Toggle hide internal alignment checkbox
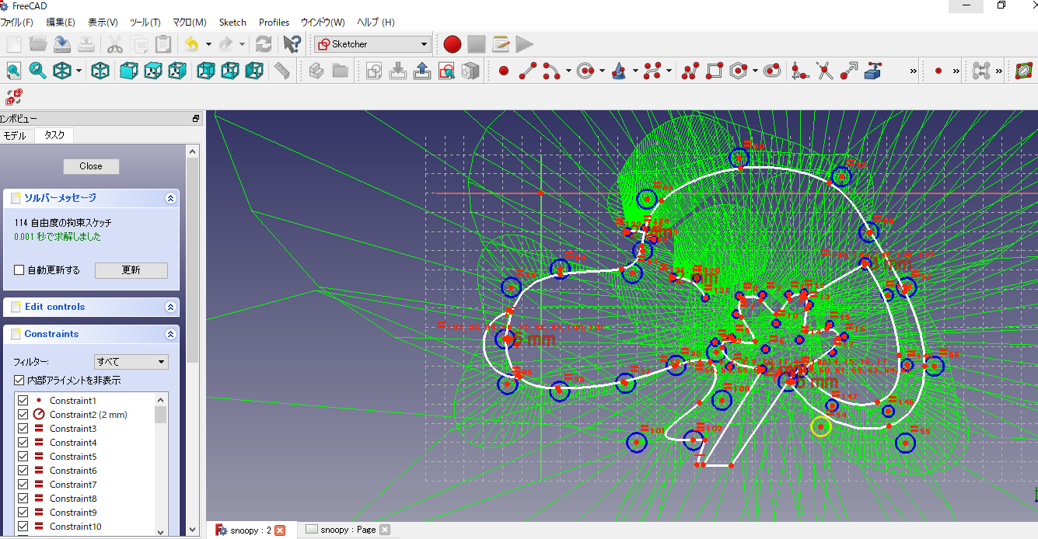This screenshot has width=1038, height=539. click(x=19, y=381)
